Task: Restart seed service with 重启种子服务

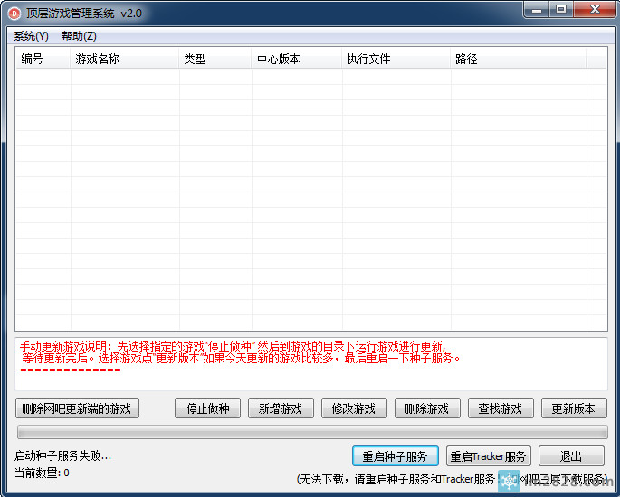Action: pos(396,456)
